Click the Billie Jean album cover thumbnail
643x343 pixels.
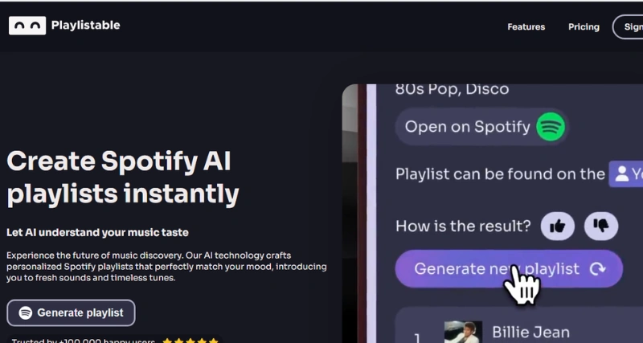coord(463,333)
